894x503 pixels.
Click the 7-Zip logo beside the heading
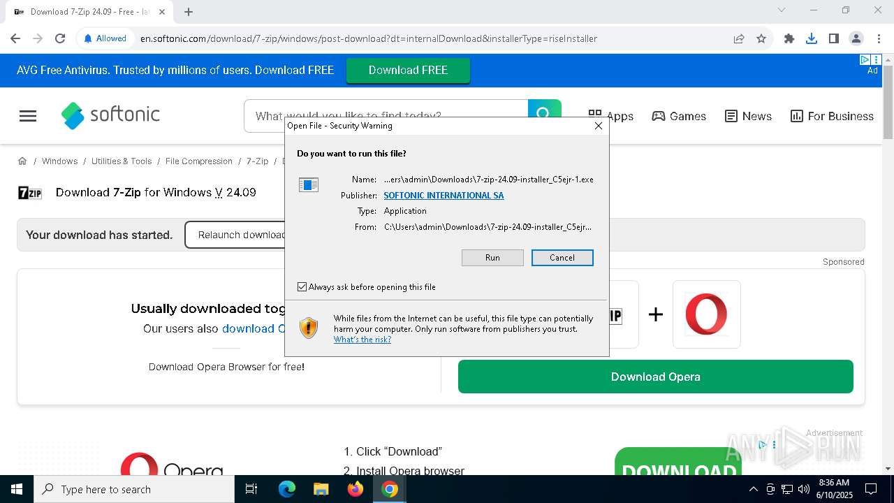(x=30, y=194)
